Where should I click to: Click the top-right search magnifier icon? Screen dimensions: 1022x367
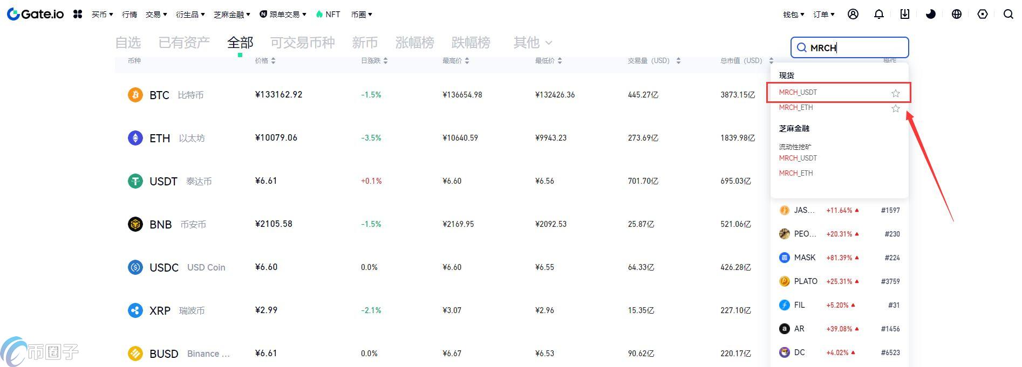click(1009, 14)
